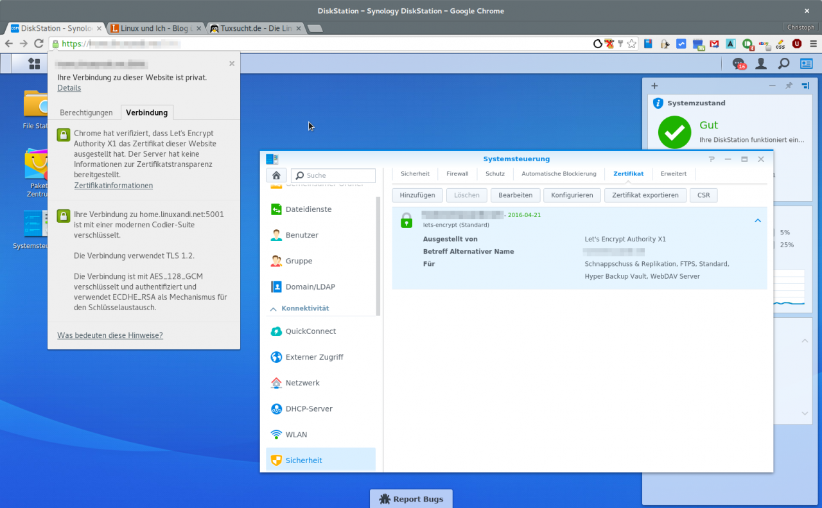Switch to the Berechtigungen tab
The height and width of the screenshot is (508, 822).
[86, 112]
